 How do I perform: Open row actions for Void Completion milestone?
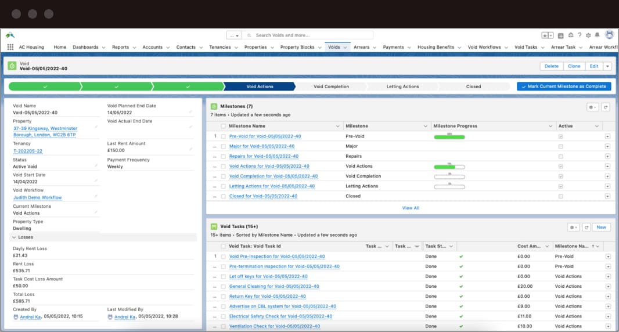point(607,176)
